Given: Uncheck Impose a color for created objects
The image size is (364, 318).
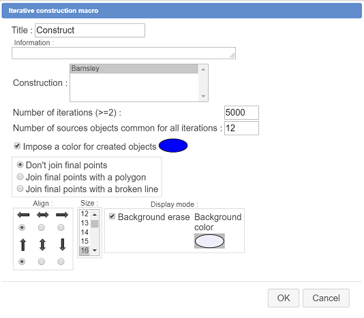Looking at the screenshot, I should [17, 146].
